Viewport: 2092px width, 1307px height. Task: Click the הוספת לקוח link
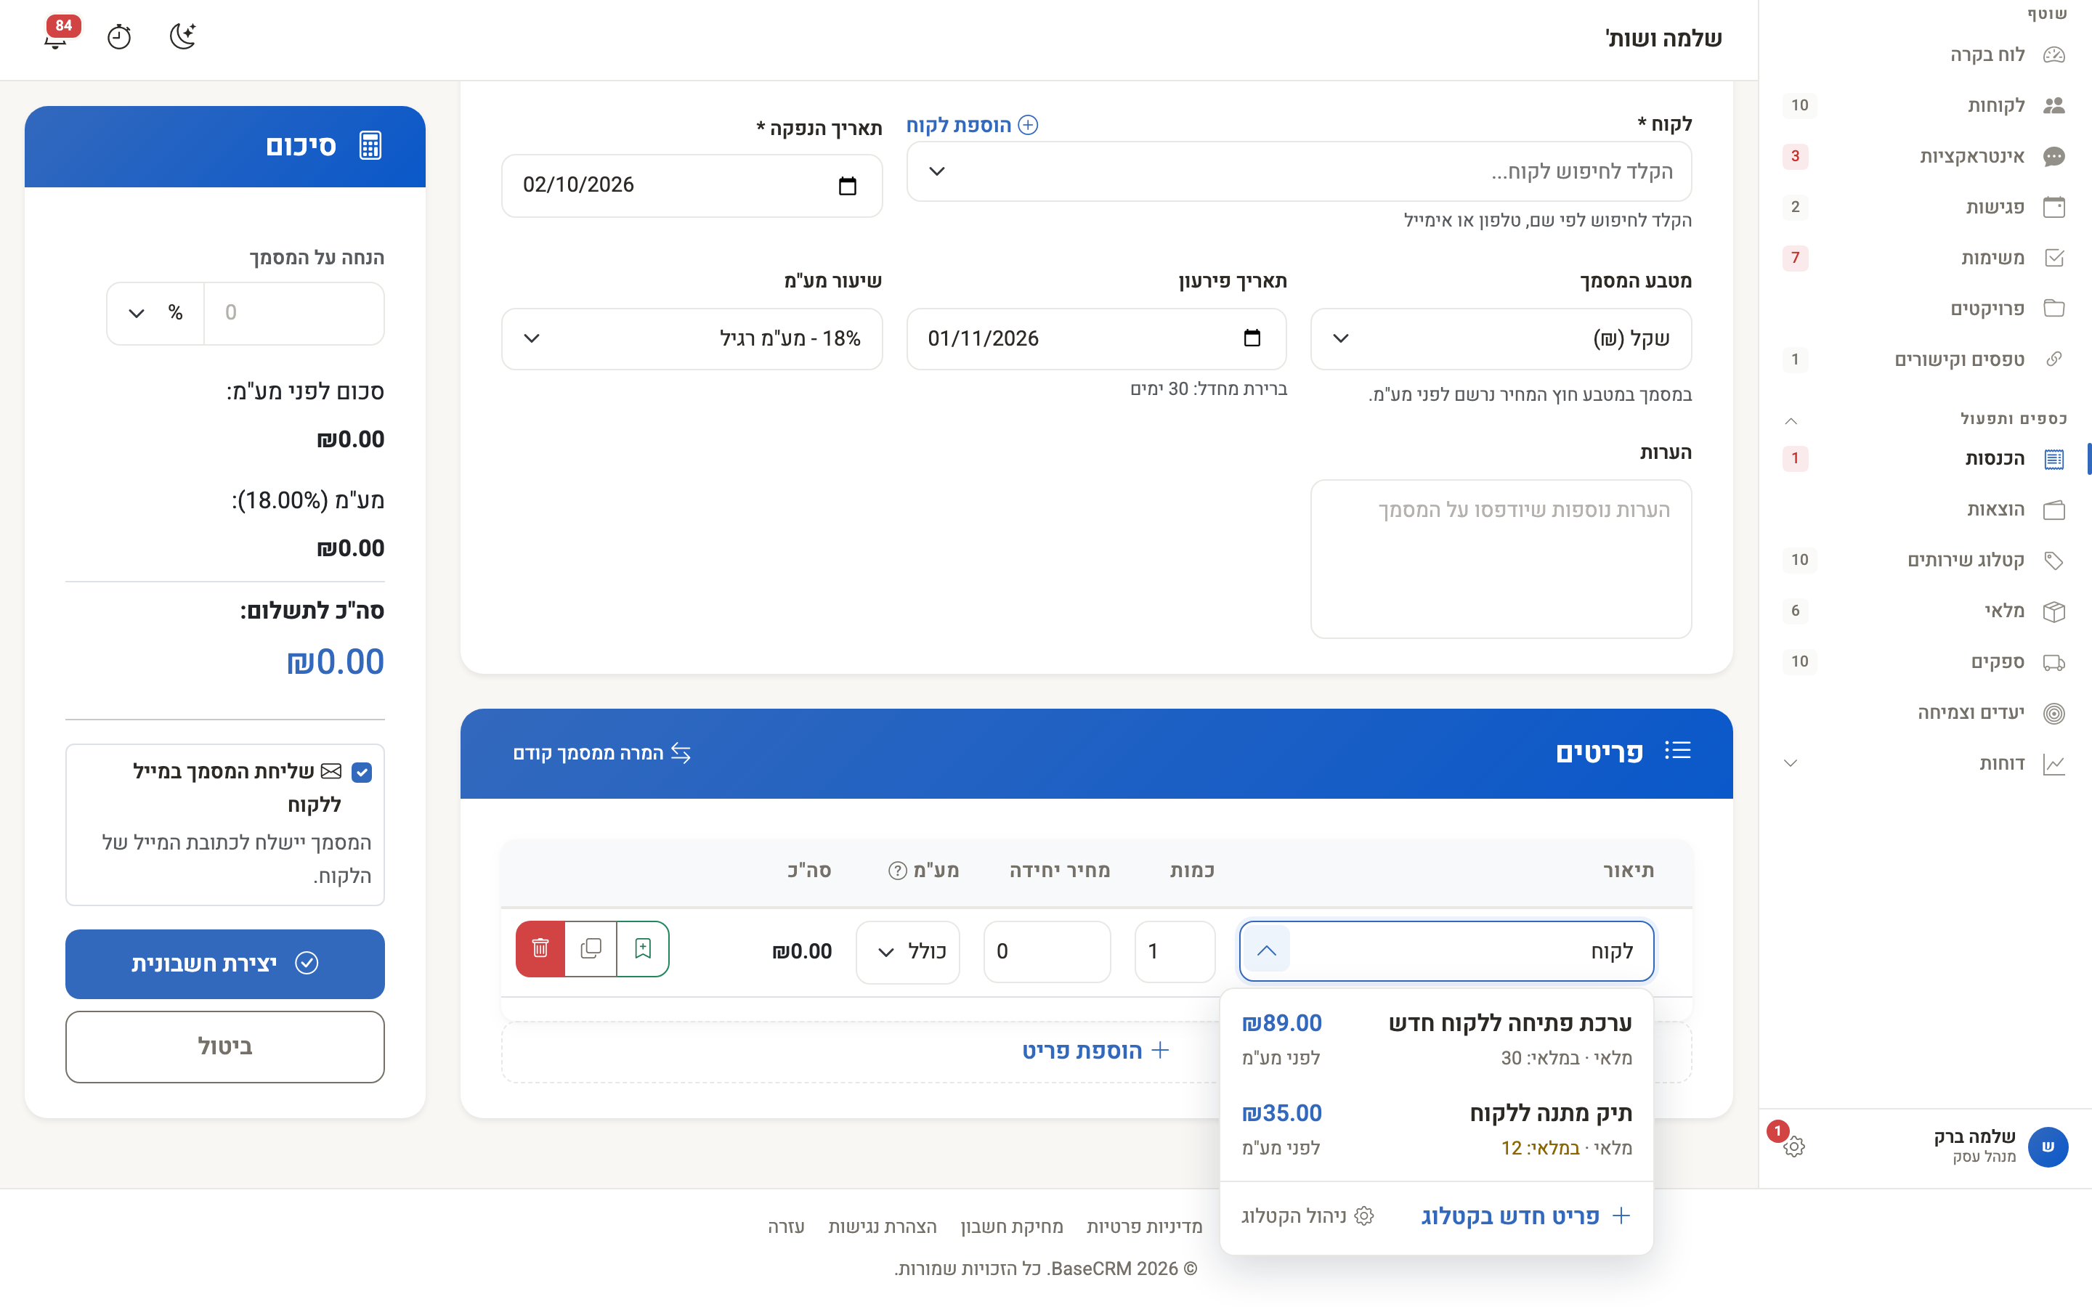pyautogui.click(x=972, y=126)
